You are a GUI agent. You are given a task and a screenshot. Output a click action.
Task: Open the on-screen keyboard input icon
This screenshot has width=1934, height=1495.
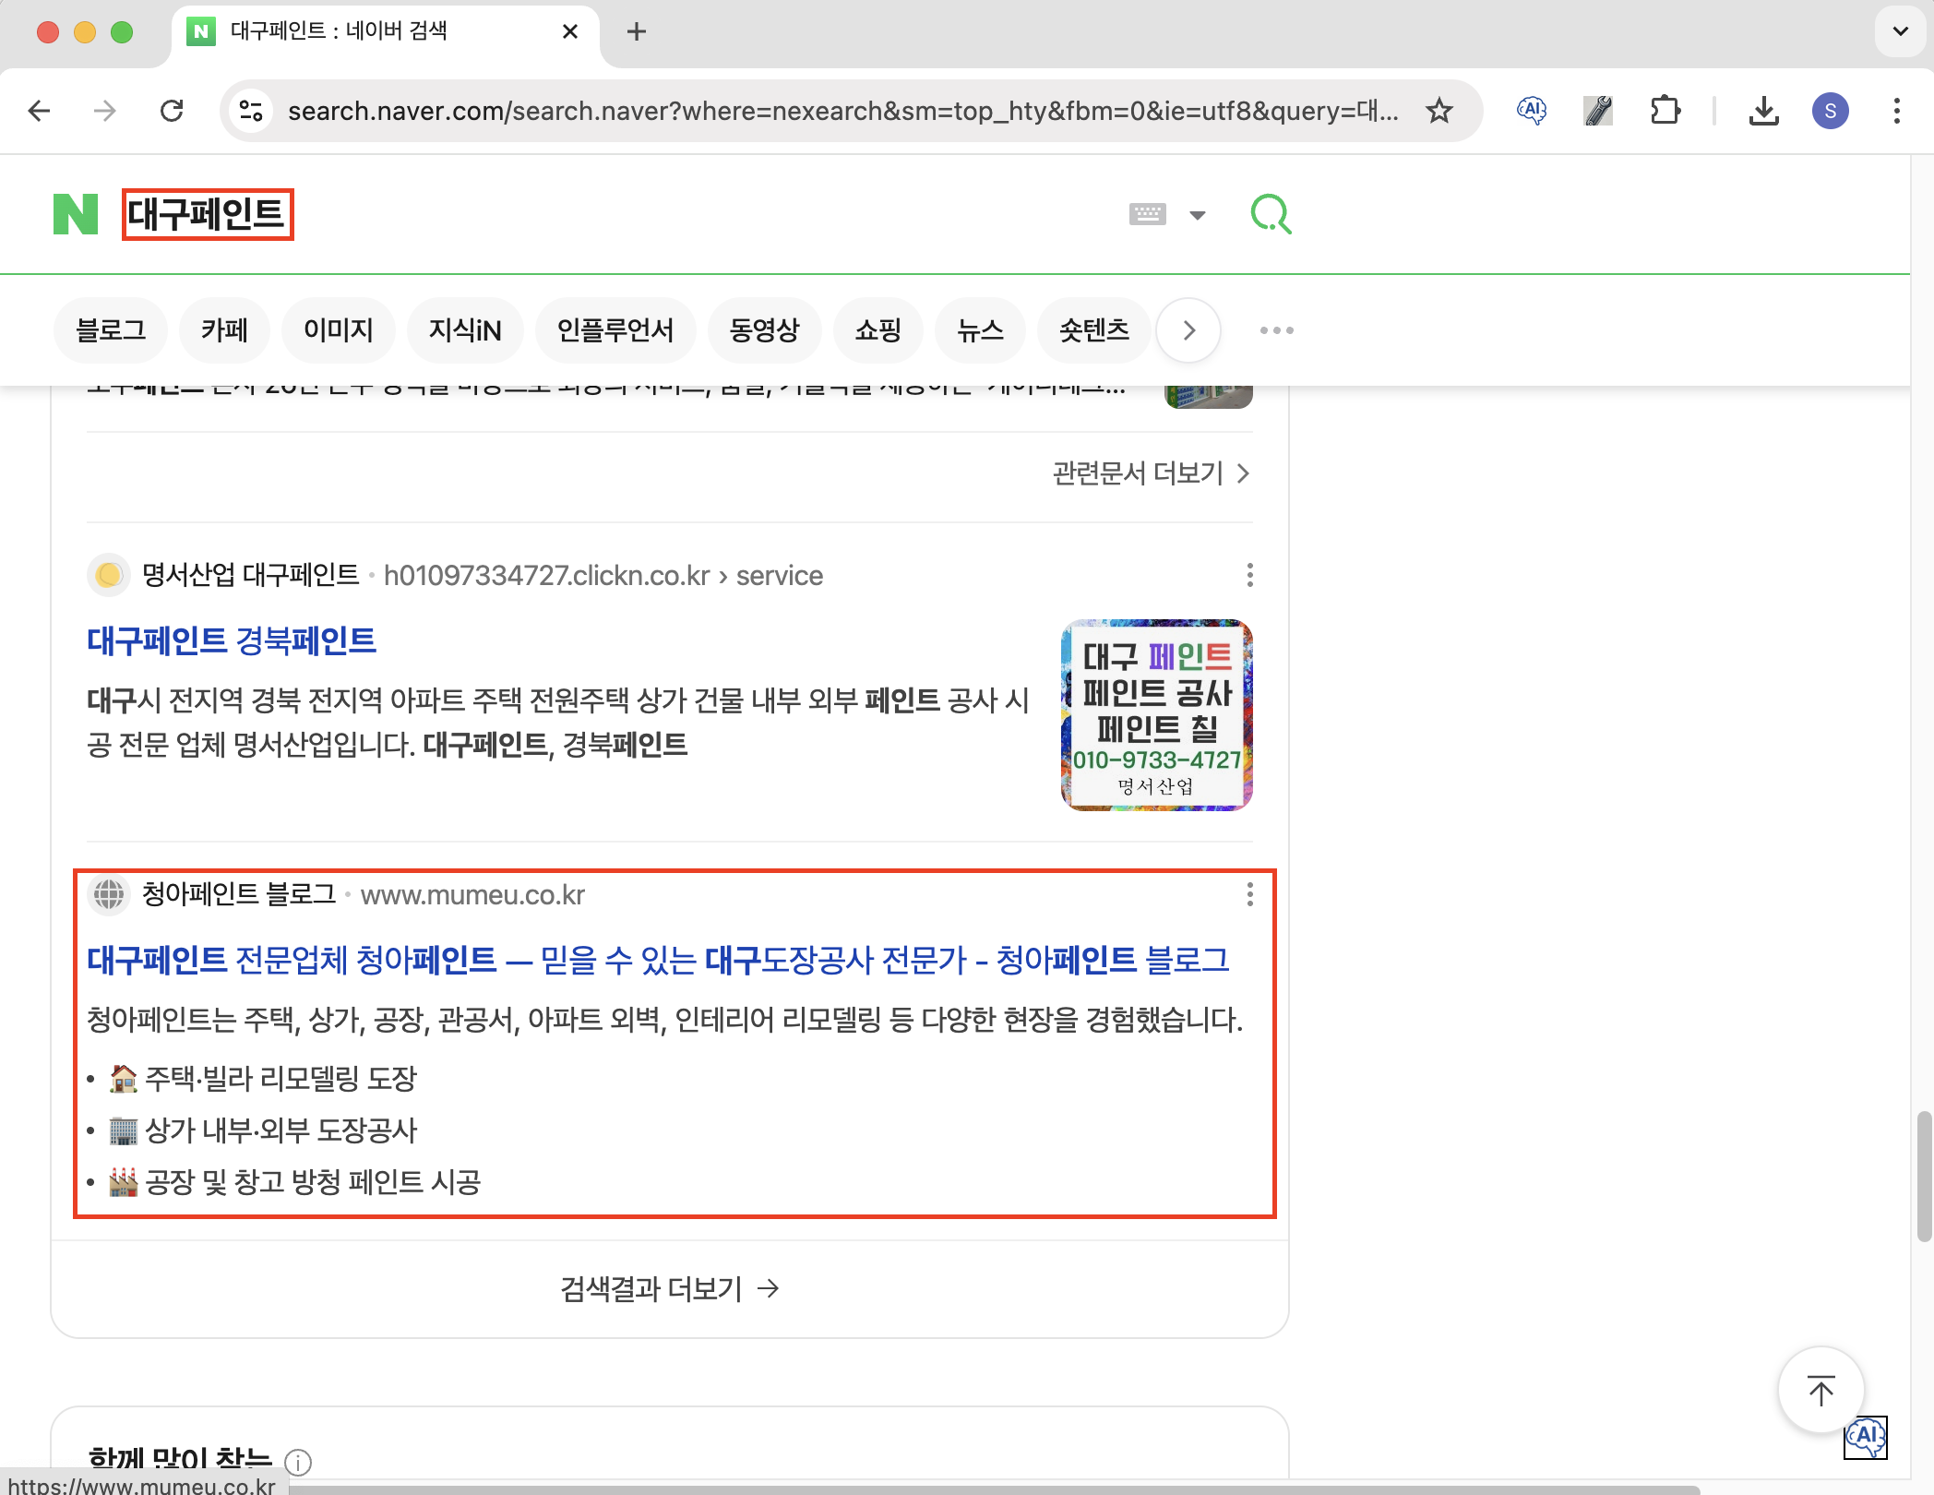tap(1147, 214)
